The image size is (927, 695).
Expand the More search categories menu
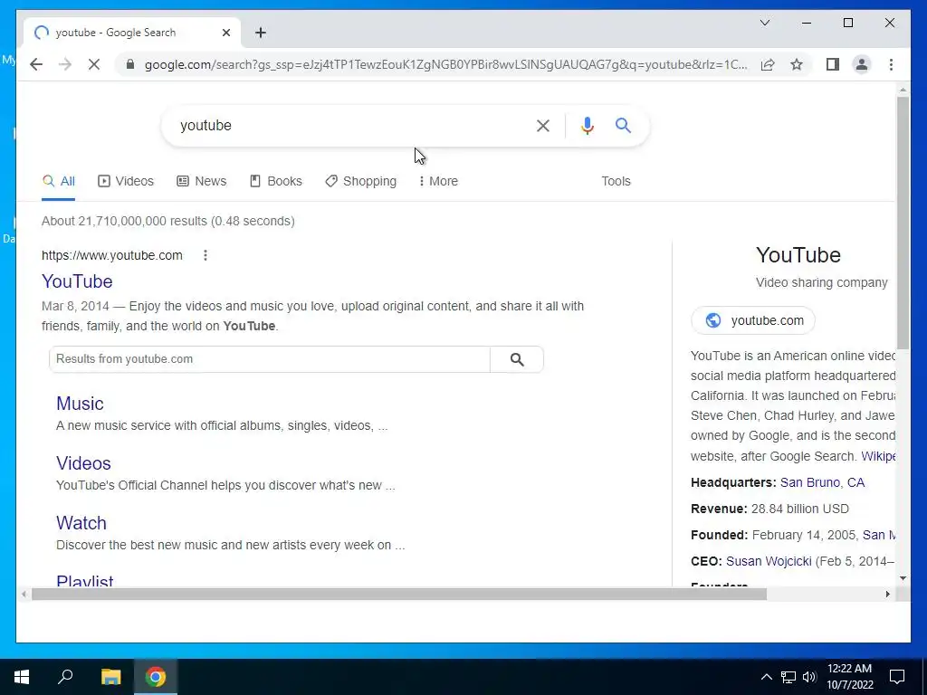click(x=438, y=181)
